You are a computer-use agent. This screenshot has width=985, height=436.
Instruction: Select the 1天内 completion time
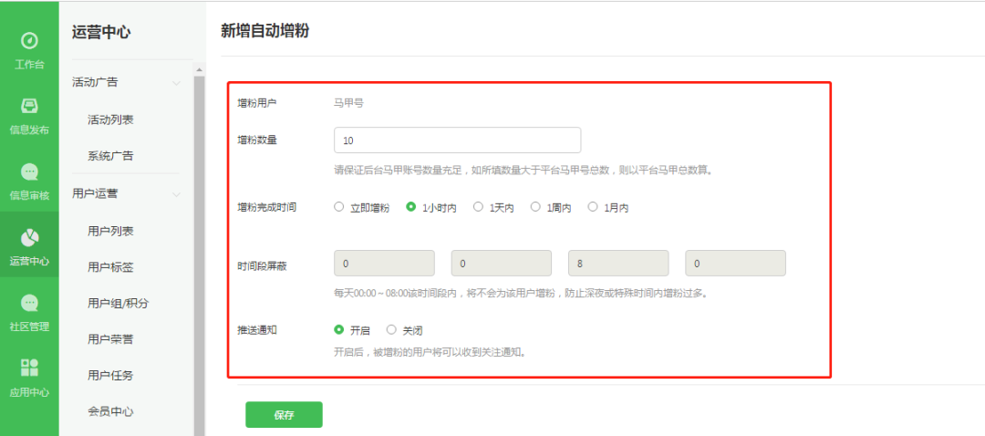pos(478,206)
